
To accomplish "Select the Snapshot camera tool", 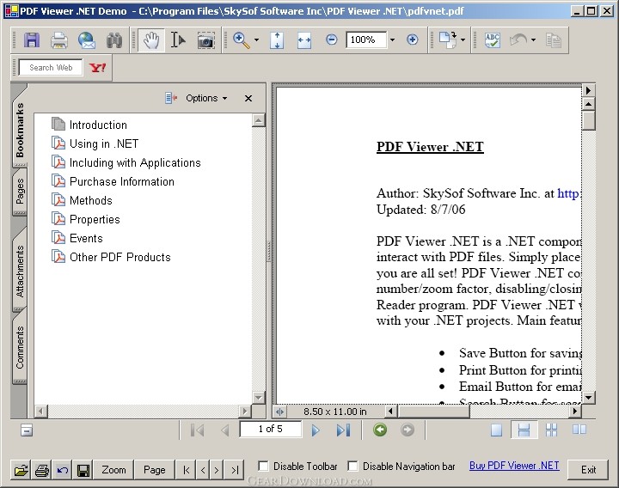I will [205, 40].
